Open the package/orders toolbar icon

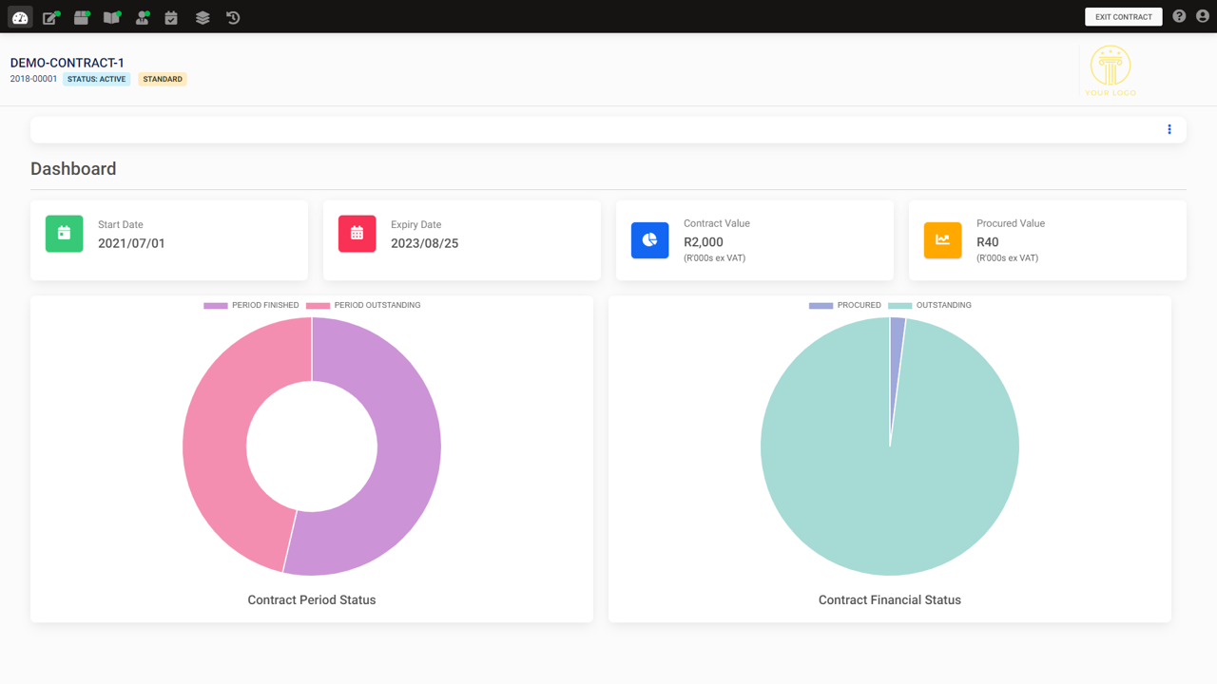point(82,17)
